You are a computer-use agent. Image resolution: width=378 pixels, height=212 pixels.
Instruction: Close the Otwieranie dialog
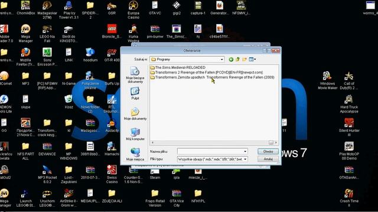(x=275, y=51)
